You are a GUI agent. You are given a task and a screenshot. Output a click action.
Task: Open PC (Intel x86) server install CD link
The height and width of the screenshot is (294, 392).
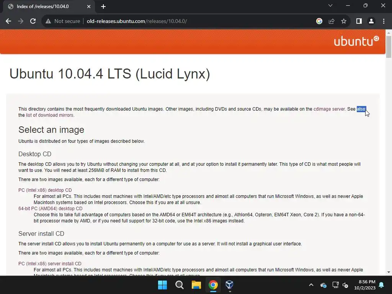(50, 264)
